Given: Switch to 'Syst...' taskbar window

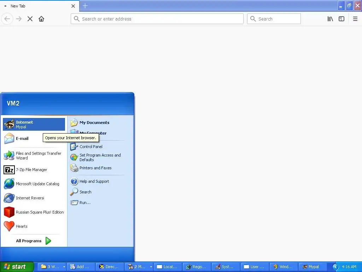Looking at the screenshot, I should click(226, 267).
